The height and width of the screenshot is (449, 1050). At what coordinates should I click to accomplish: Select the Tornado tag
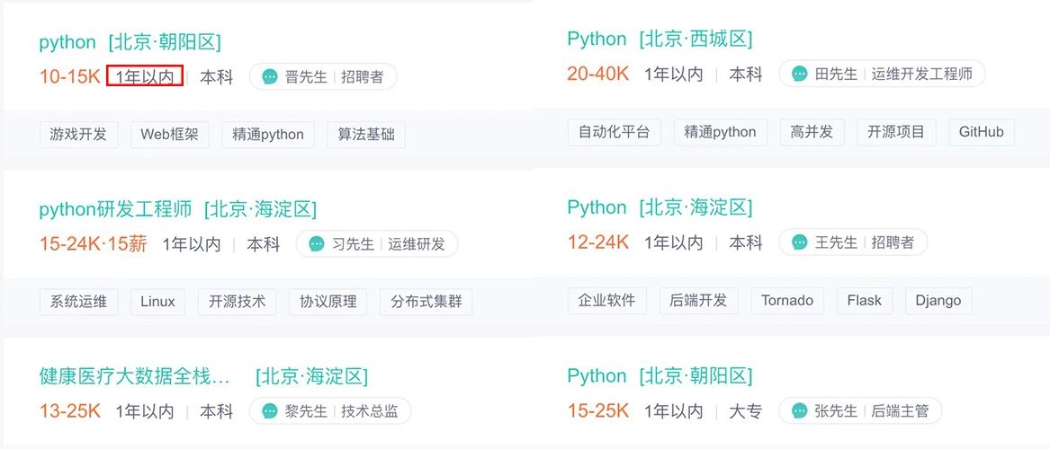point(787,301)
